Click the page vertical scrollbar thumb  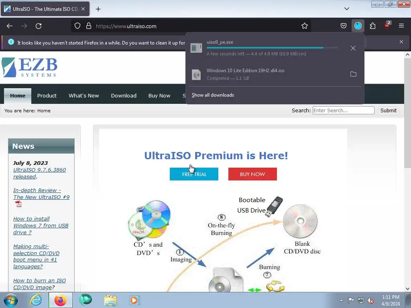coord(407,113)
